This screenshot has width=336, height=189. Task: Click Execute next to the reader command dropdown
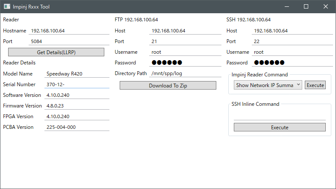coord(315,85)
